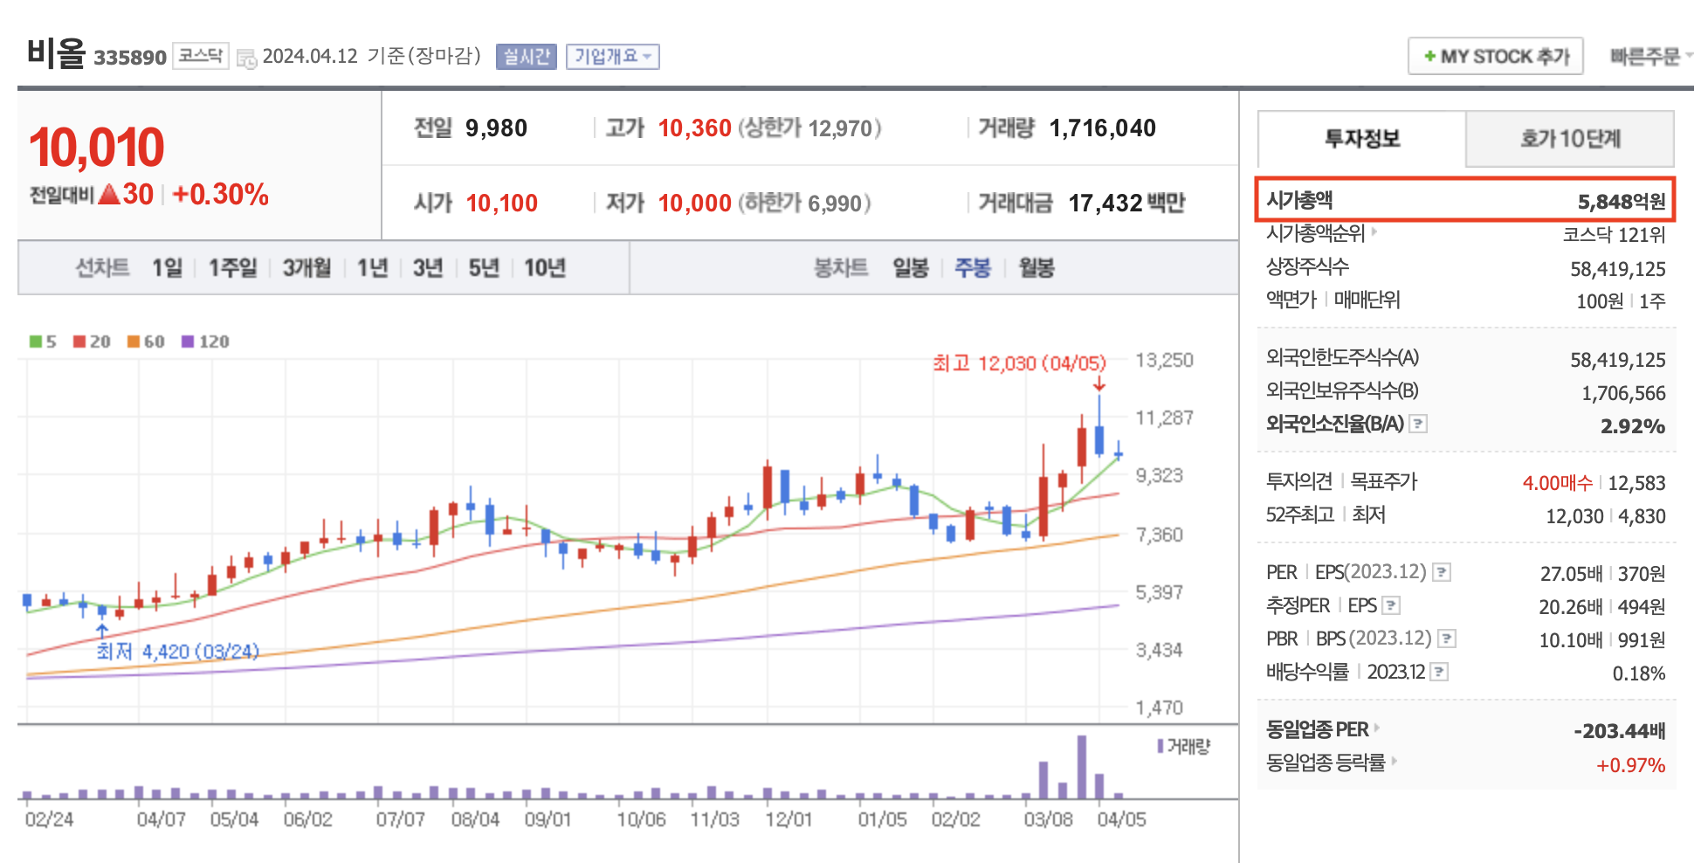
Task: Open help icon beside 외국인소진율(B/A)
Action: click(1416, 425)
